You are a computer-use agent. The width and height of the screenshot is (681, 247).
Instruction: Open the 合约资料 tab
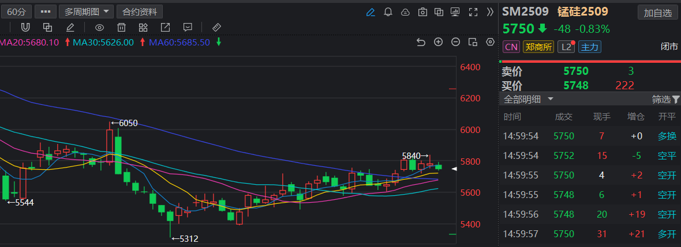coord(140,12)
